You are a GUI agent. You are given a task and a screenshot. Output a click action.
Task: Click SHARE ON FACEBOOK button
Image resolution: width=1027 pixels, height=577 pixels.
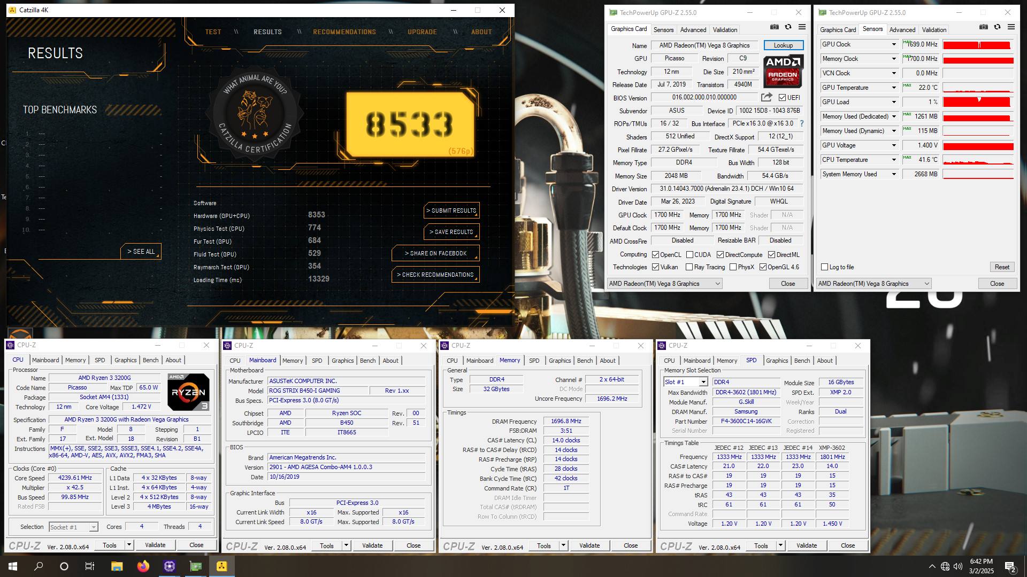pyautogui.click(x=435, y=253)
